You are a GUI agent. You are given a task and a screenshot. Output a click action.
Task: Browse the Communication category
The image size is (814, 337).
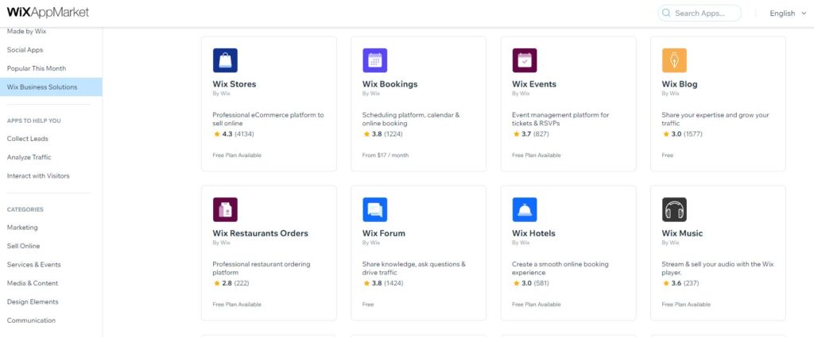point(31,320)
